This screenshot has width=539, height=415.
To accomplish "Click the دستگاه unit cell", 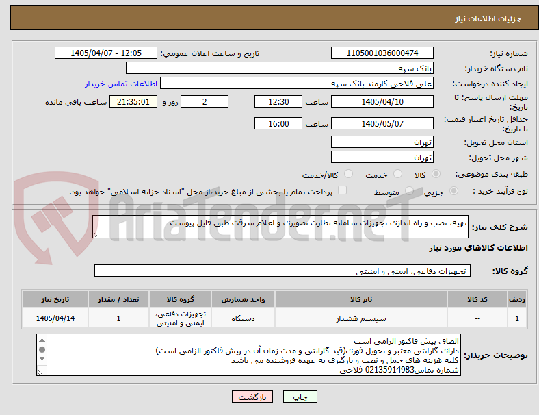I will click(243, 318).
